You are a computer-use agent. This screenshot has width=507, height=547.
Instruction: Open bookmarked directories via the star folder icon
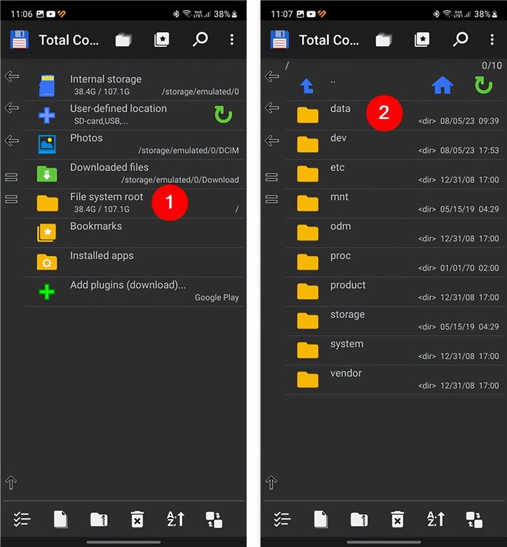(162, 39)
